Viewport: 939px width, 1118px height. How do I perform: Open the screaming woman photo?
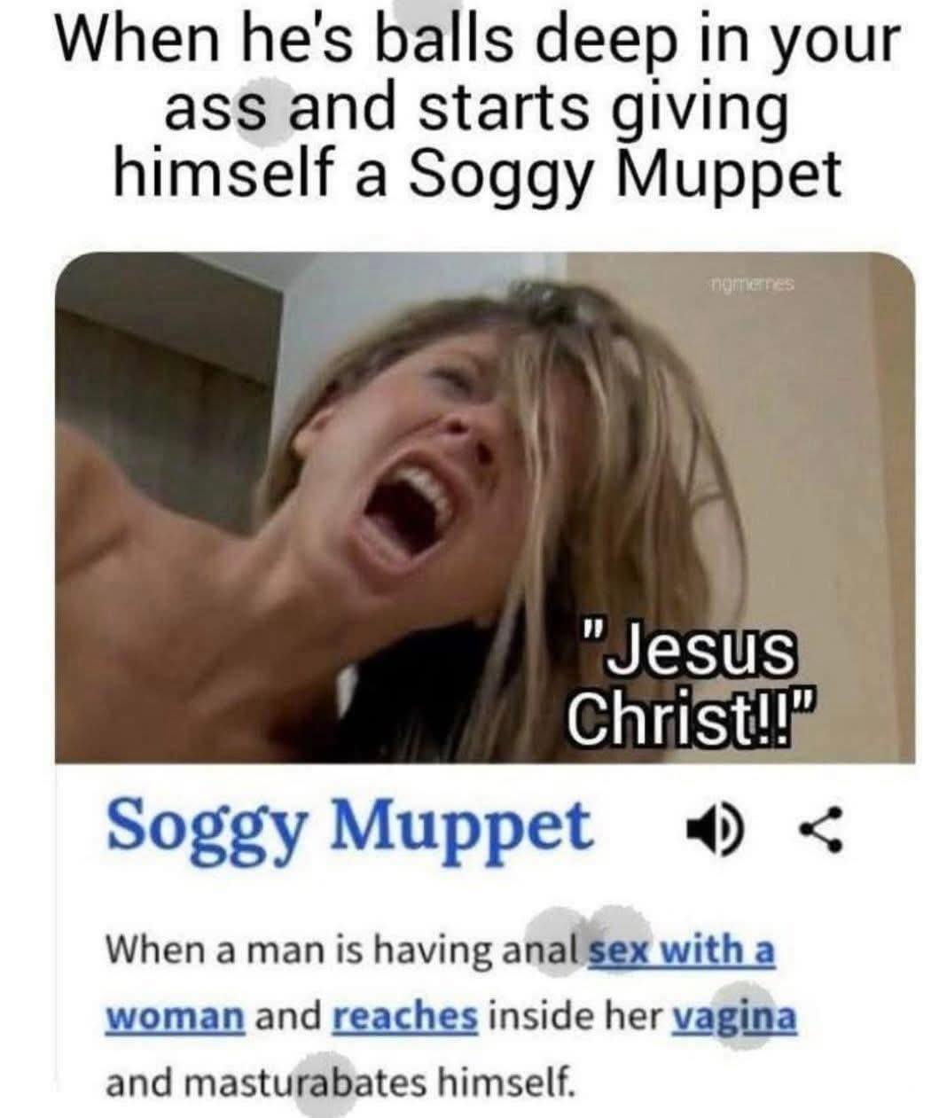click(485, 506)
